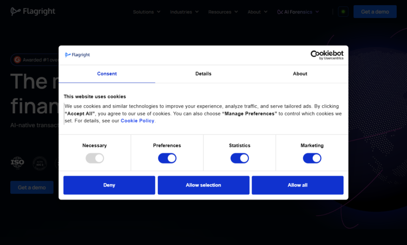This screenshot has width=407, height=245.
Task: Expand the Solutions menu
Action: [x=147, y=12]
